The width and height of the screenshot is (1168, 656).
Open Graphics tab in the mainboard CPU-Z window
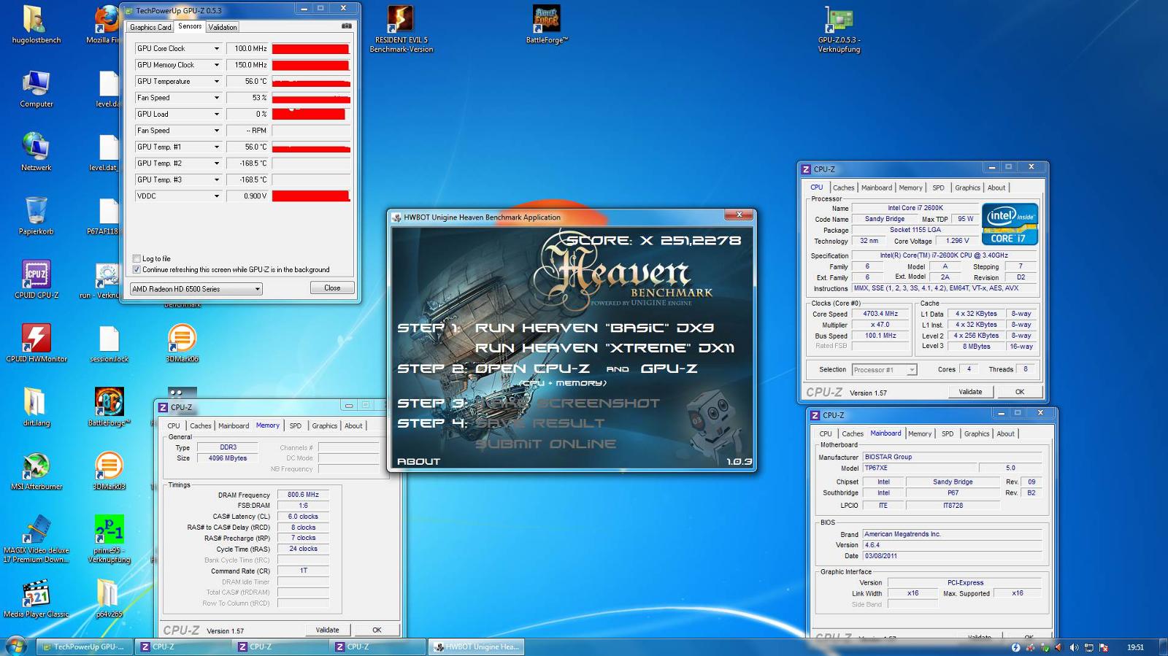click(x=976, y=433)
